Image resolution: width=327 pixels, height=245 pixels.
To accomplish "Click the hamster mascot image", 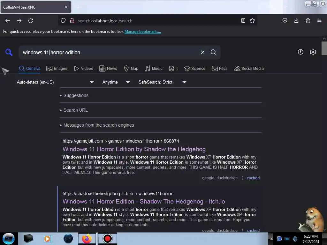I will 311,219.
